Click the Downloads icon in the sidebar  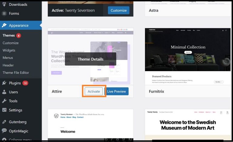click(4, 4)
